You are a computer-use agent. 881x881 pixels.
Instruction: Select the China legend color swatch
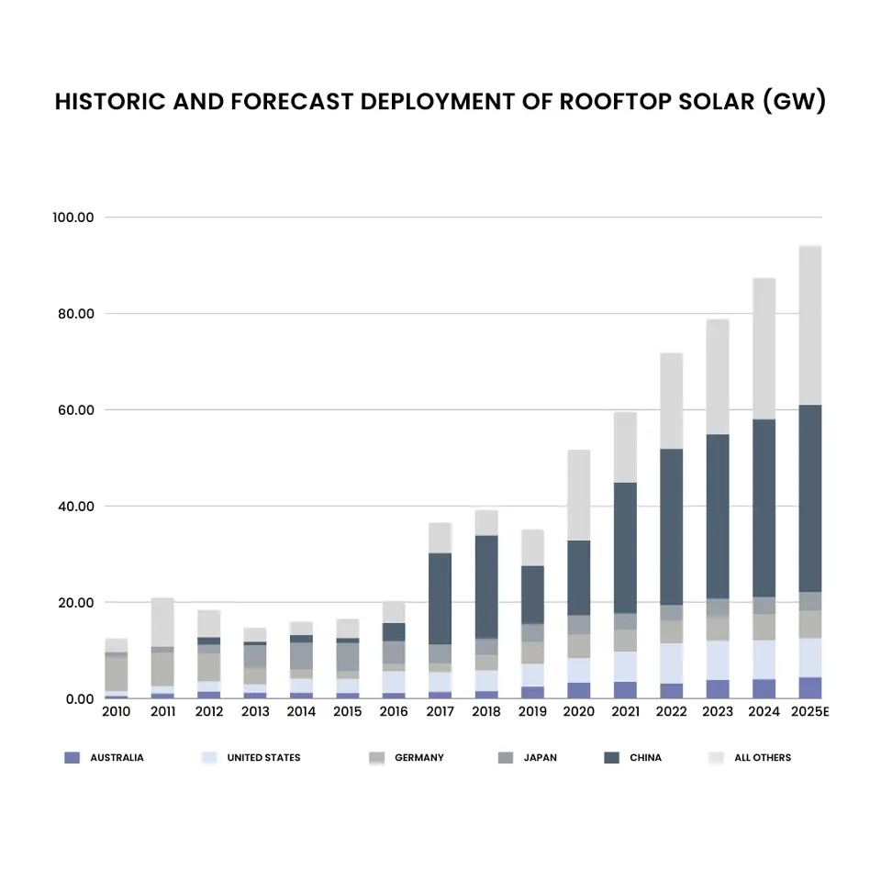pyautogui.click(x=611, y=758)
